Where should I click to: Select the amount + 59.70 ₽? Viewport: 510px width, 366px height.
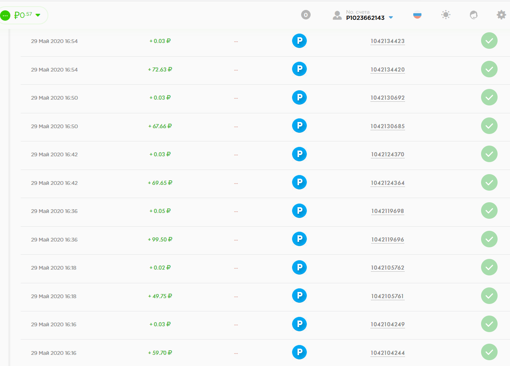click(160, 353)
